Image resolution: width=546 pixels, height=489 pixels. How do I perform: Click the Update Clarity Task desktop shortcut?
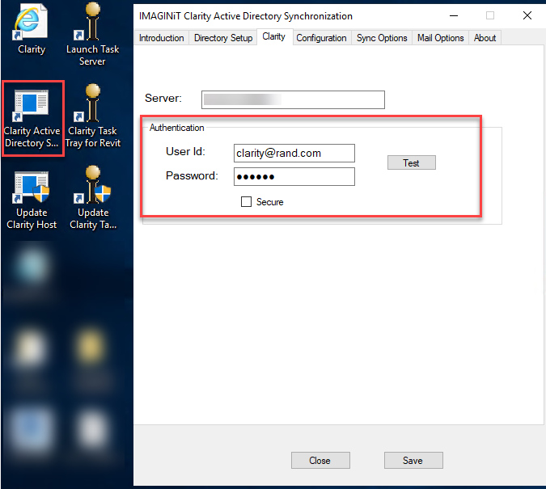[x=92, y=188]
